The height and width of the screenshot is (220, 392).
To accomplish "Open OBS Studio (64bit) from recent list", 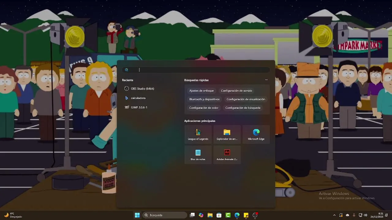I will 139,89.
